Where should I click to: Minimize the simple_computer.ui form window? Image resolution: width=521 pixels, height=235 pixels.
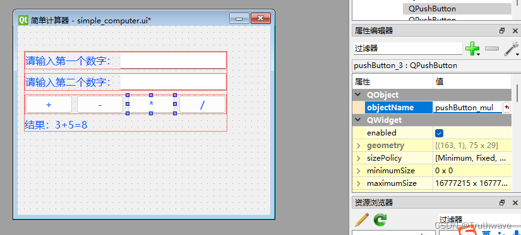point(239,19)
